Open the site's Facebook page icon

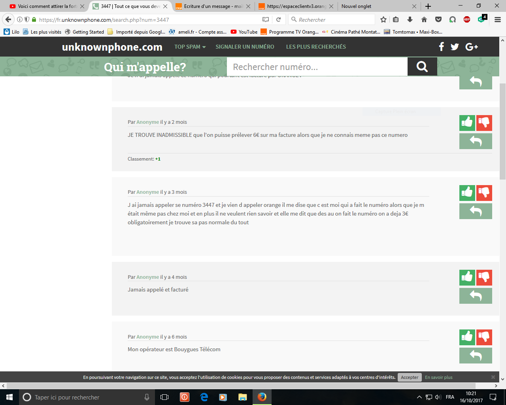tap(442, 47)
